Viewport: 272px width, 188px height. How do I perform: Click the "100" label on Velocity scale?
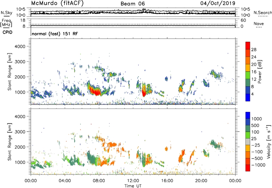point(255,132)
